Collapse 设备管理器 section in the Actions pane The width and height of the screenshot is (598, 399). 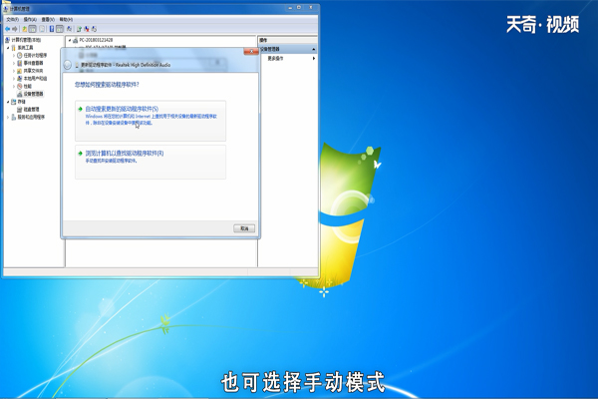tap(314, 49)
